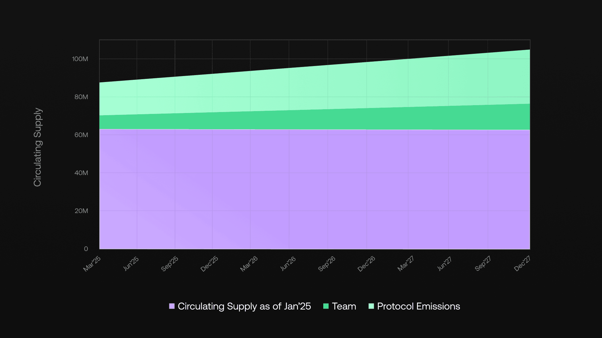The height and width of the screenshot is (338, 602).
Task: Click the Mar'25 x-axis label
Action: [92, 264]
